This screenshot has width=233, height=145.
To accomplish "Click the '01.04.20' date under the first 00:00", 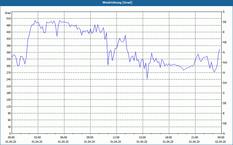I will click(11, 142).
